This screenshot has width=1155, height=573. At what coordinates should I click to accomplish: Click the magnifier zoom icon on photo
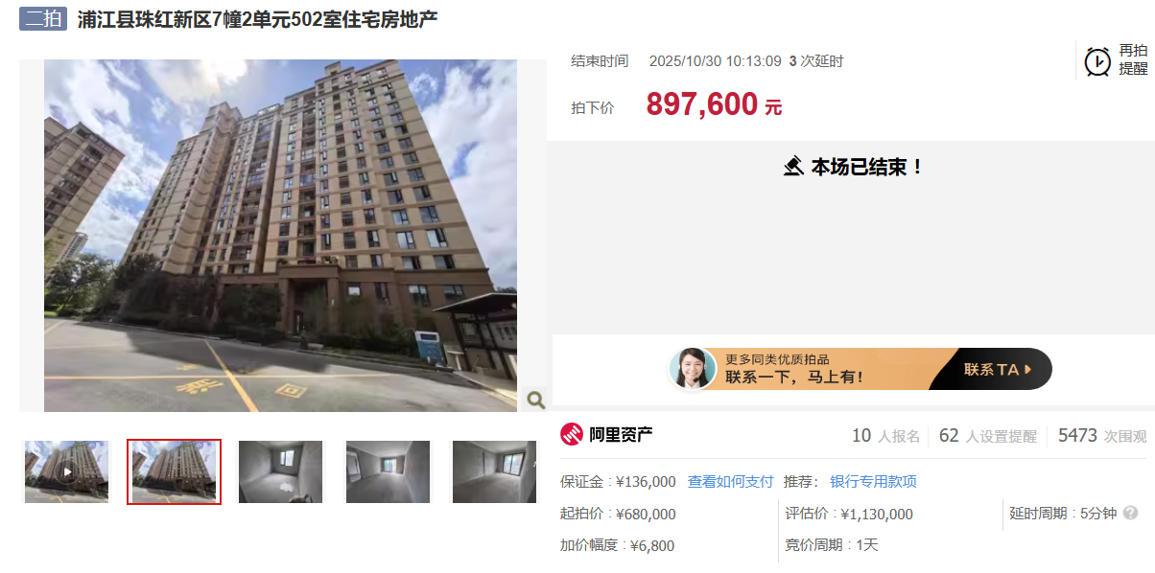[535, 400]
